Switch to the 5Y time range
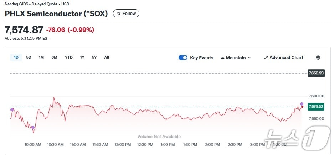 (x=94, y=57)
